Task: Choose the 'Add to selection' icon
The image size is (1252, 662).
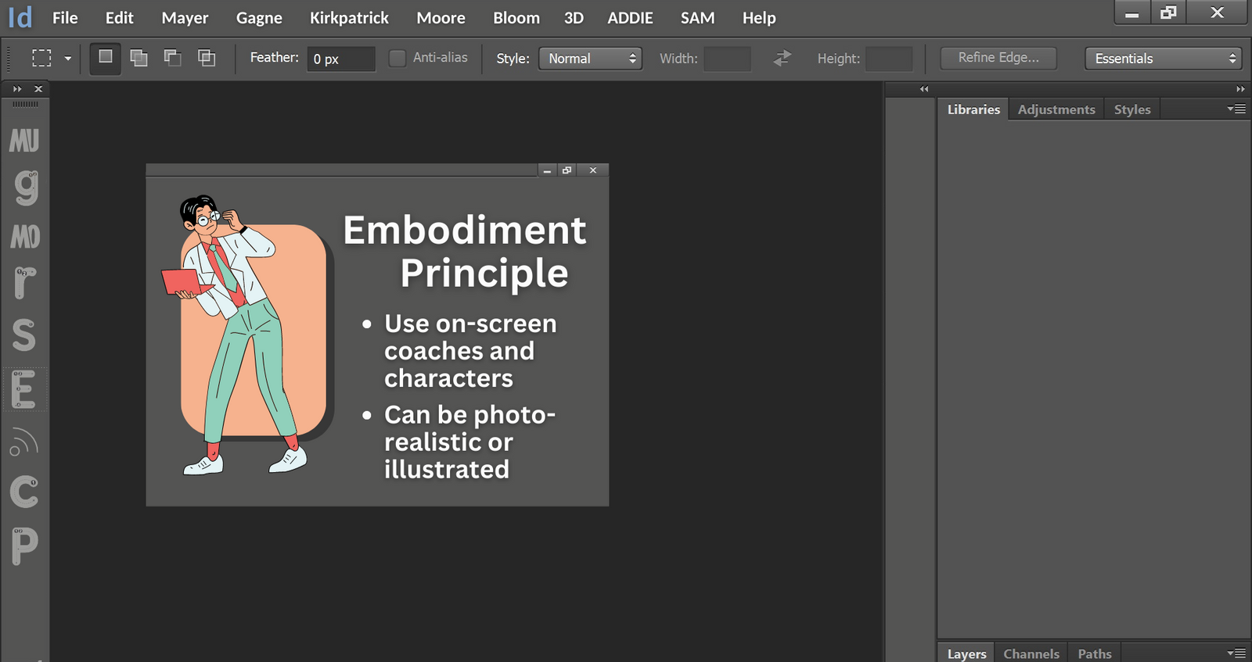Action: (x=139, y=58)
